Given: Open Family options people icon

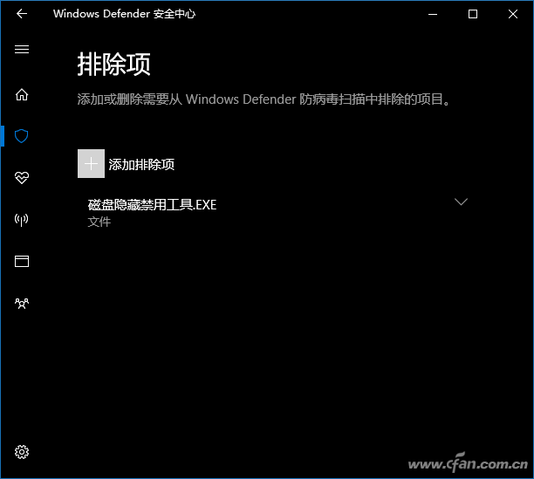Looking at the screenshot, I should click(22, 304).
